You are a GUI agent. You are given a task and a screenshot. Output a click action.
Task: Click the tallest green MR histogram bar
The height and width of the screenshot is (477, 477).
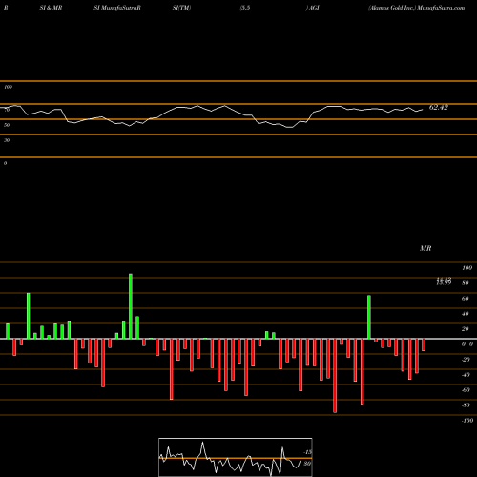click(x=131, y=306)
